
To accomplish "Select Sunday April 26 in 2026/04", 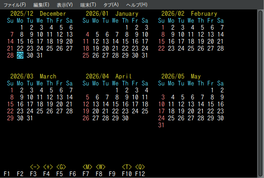I will tap(86, 118).
